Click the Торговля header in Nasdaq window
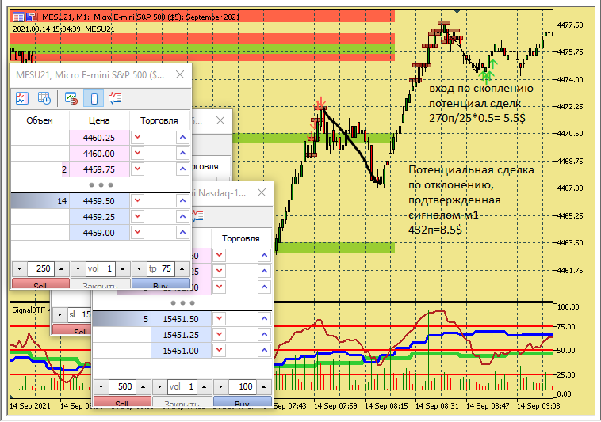Image resolution: width=601 pixels, height=422 pixels. tap(241, 238)
